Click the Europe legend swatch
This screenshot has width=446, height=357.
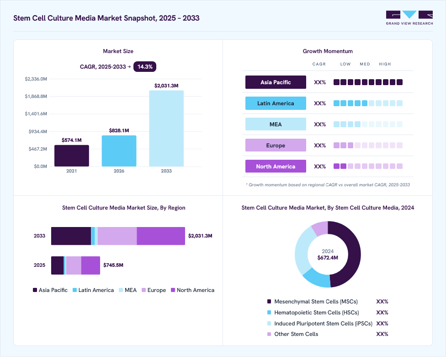[143, 290]
